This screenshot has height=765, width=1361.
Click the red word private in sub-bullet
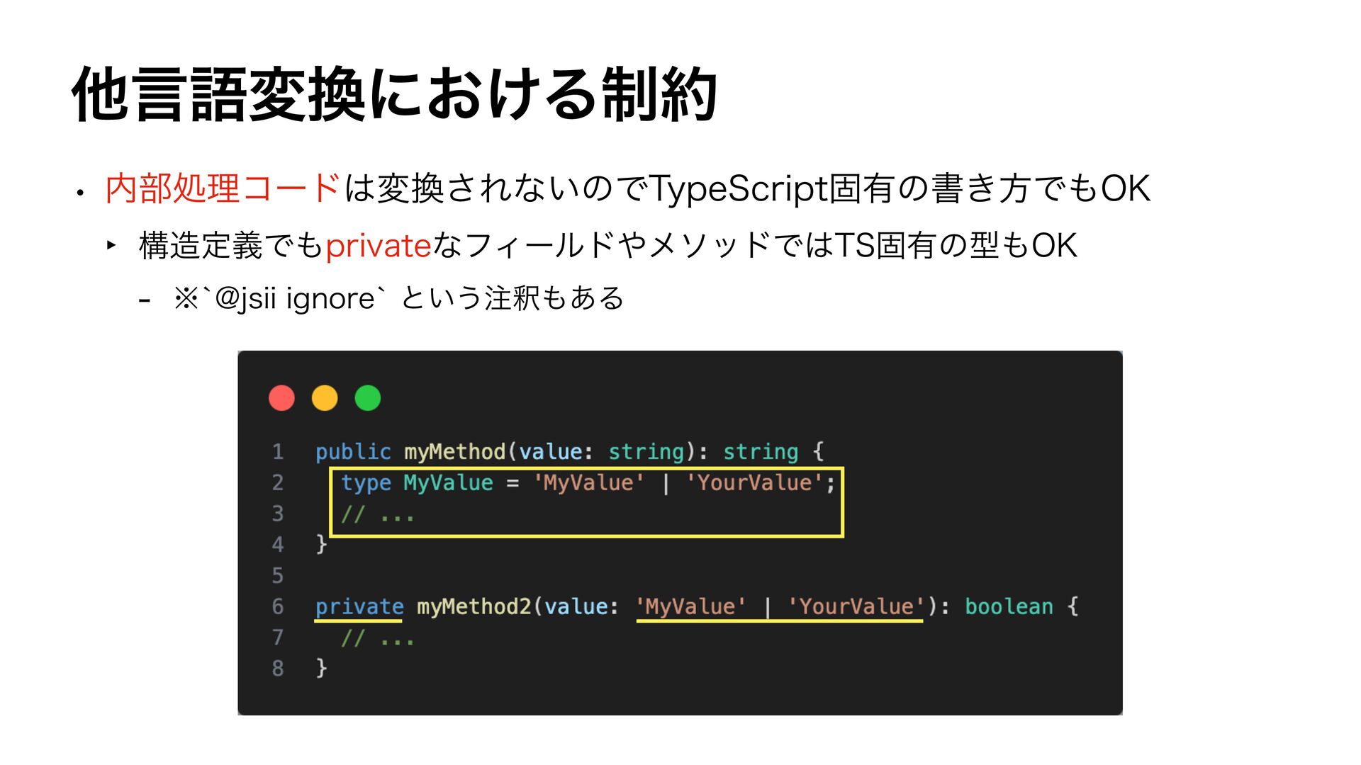point(378,246)
